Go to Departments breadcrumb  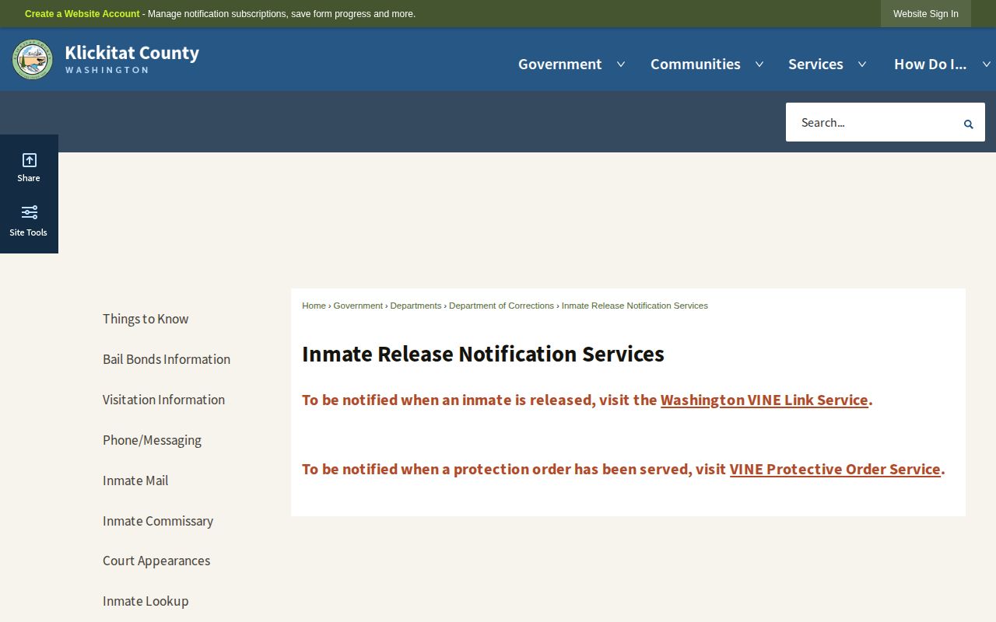pyautogui.click(x=416, y=306)
